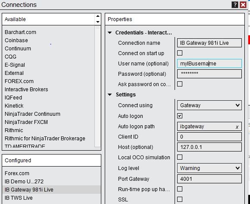Select IB Demo U...272 configured connection
Screen dimensions: 250x204
[24, 181]
